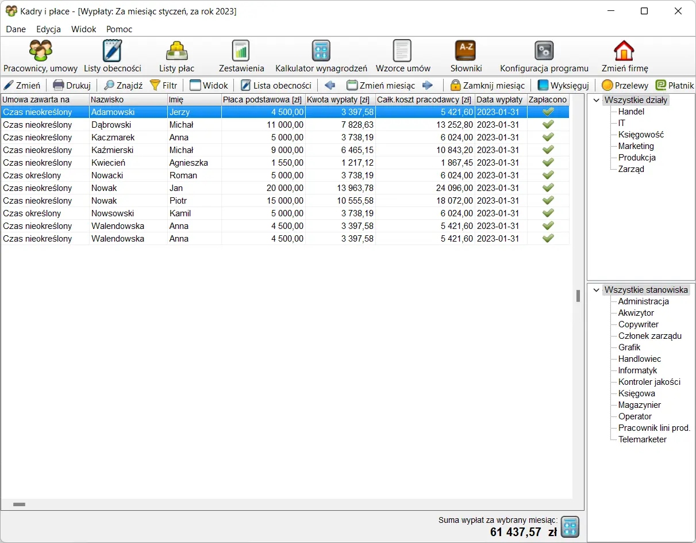Open Zestawienia reports icon
Viewport: 696px width, 543px height.
pyautogui.click(x=241, y=51)
